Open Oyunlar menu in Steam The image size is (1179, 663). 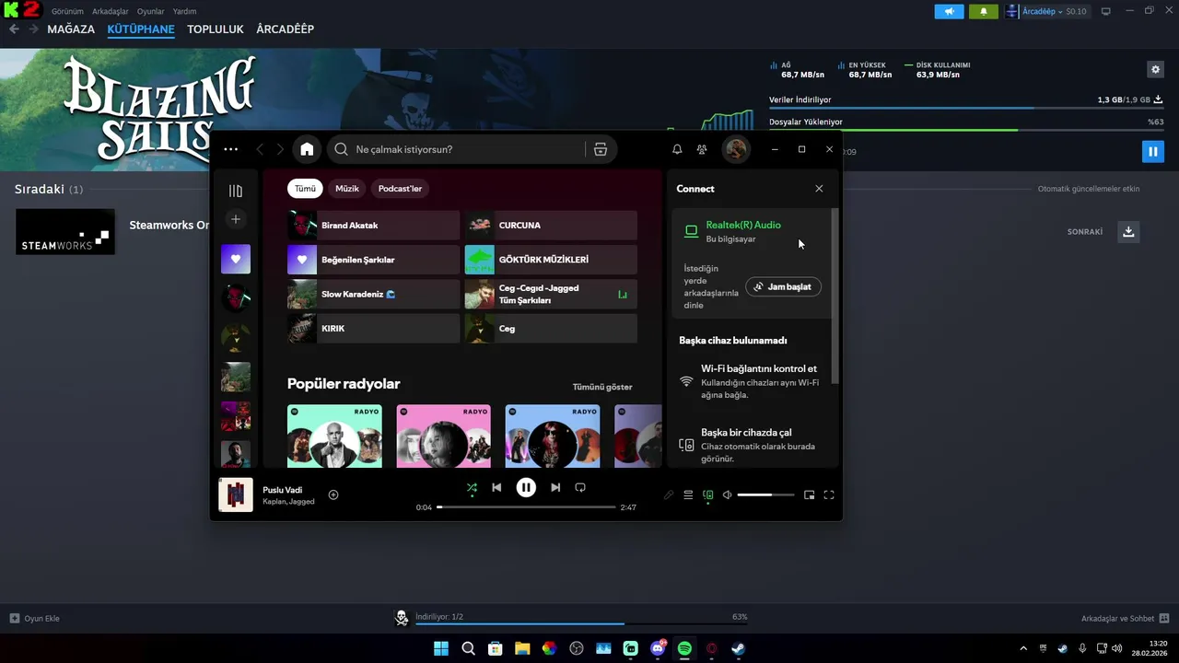click(x=151, y=11)
